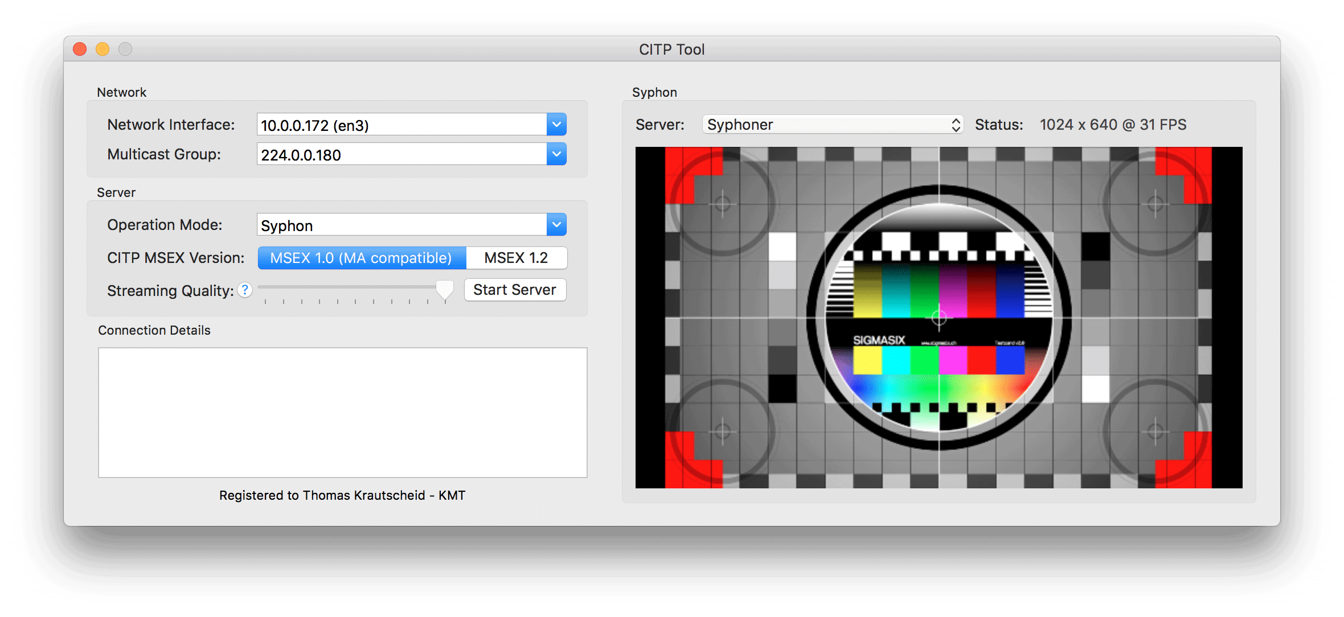Expand the Syphon Server popup Syphoner
The image size is (1344, 617).
[x=833, y=125]
